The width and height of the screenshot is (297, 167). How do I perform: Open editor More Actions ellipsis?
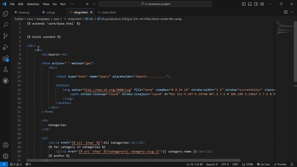(292, 13)
